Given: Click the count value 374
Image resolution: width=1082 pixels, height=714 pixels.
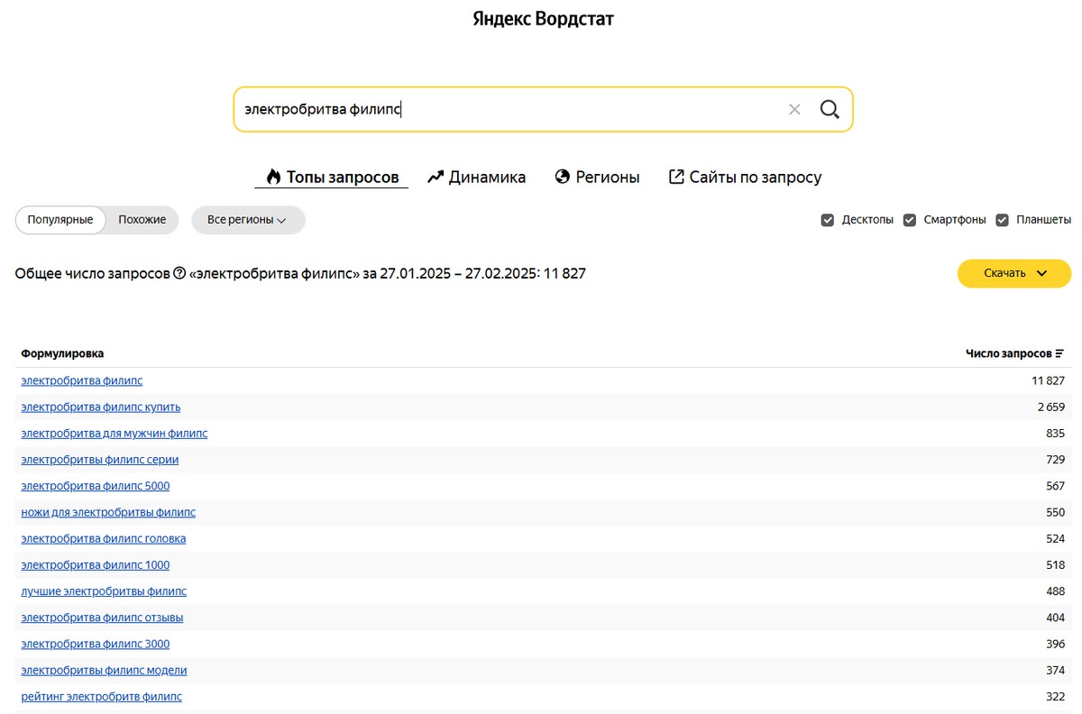Looking at the screenshot, I should tap(1055, 670).
